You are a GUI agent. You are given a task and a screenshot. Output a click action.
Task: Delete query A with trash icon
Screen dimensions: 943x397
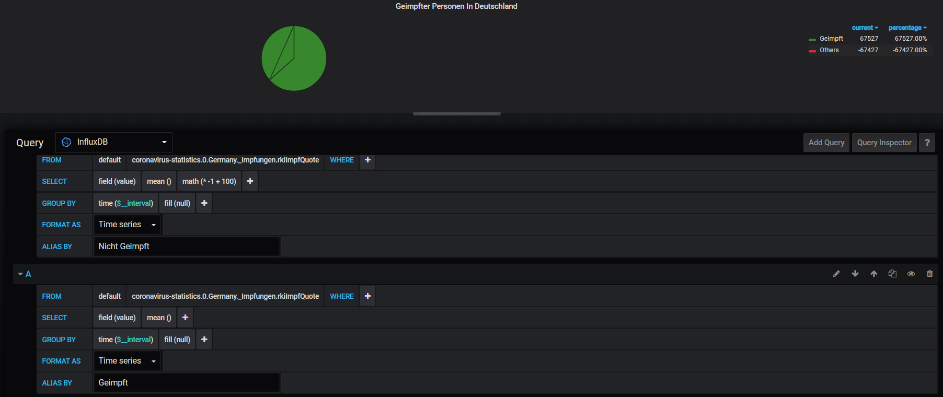click(x=930, y=274)
